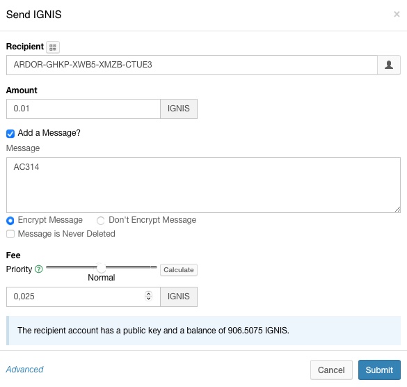Open contacts picker beside recipient field
The height and width of the screenshot is (387, 407).
click(389, 65)
